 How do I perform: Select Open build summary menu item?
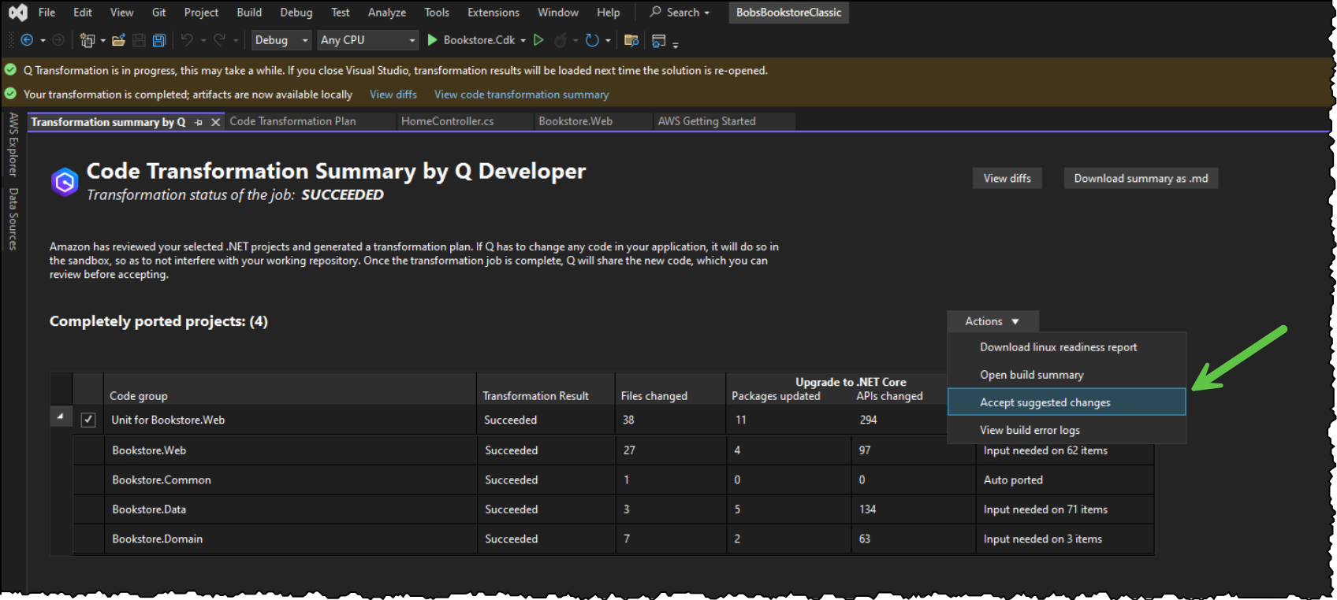tap(1067, 375)
